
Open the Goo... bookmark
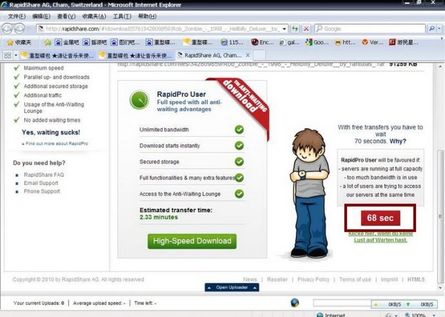tap(317, 43)
